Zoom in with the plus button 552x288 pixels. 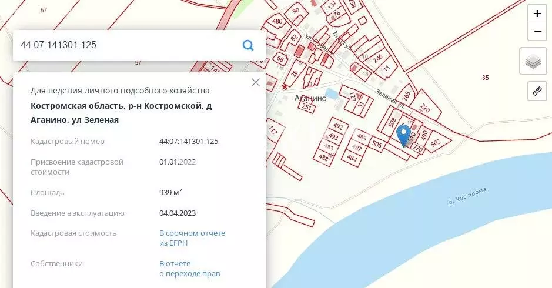tap(537, 14)
